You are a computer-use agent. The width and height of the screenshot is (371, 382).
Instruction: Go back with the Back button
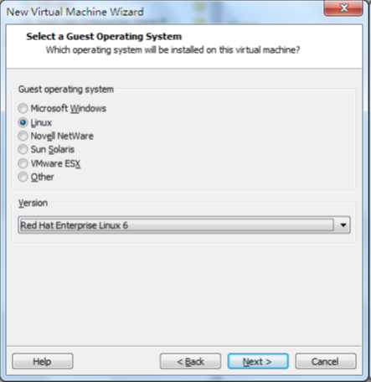(x=190, y=362)
